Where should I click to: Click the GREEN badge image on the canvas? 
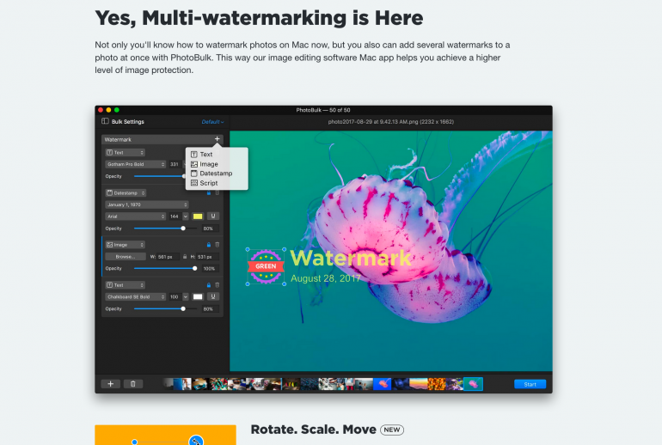[266, 265]
